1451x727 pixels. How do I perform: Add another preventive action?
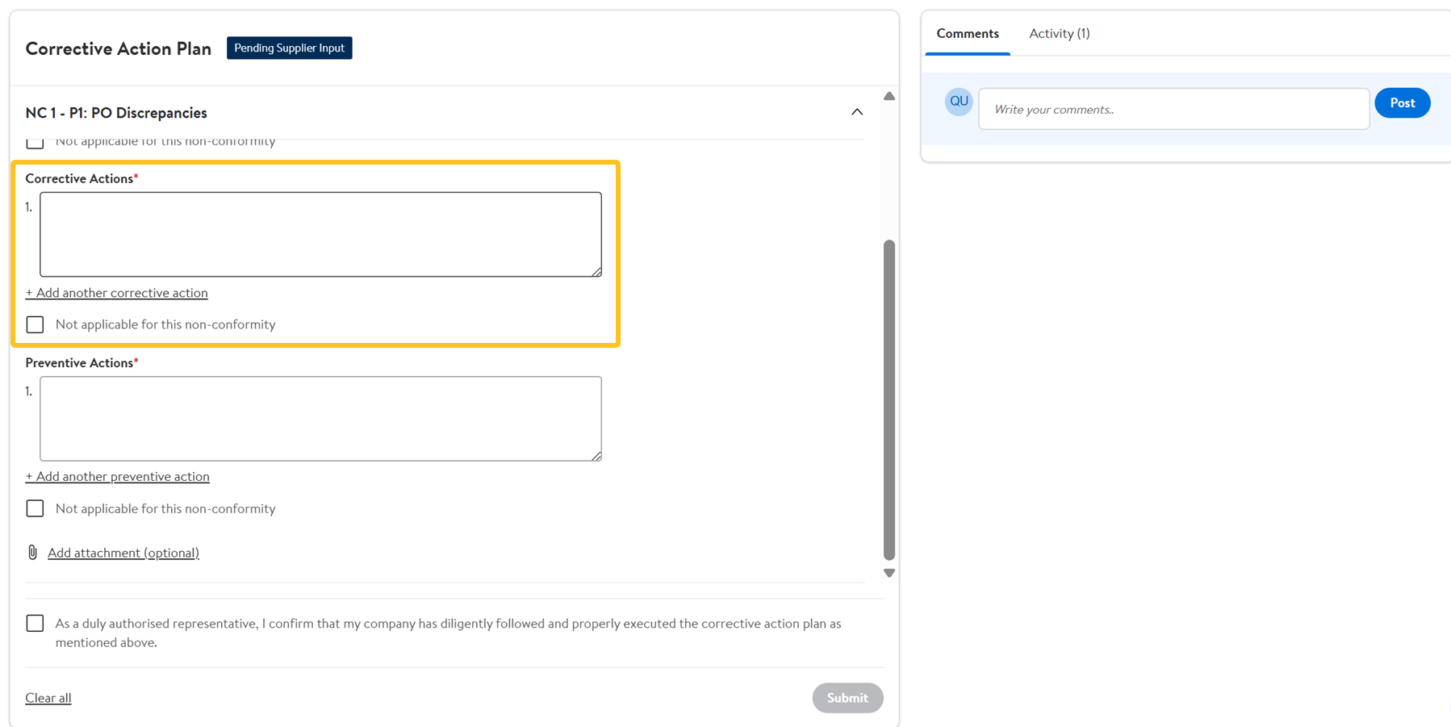118,477
